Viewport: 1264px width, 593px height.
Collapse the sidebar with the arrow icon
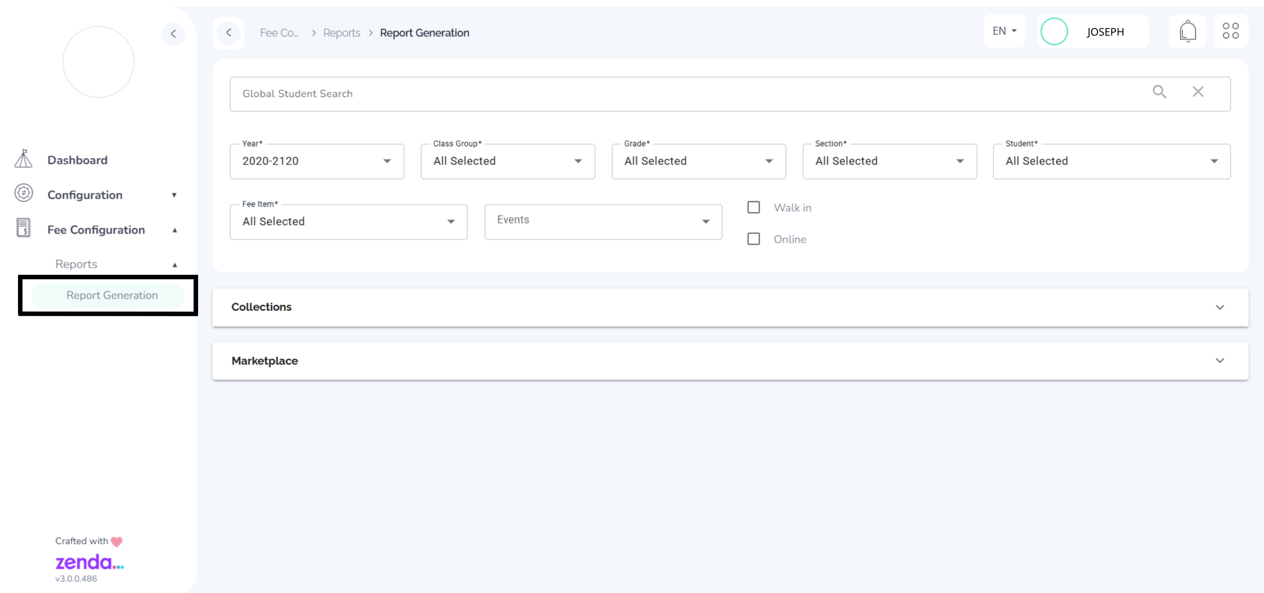pos(173,34)
